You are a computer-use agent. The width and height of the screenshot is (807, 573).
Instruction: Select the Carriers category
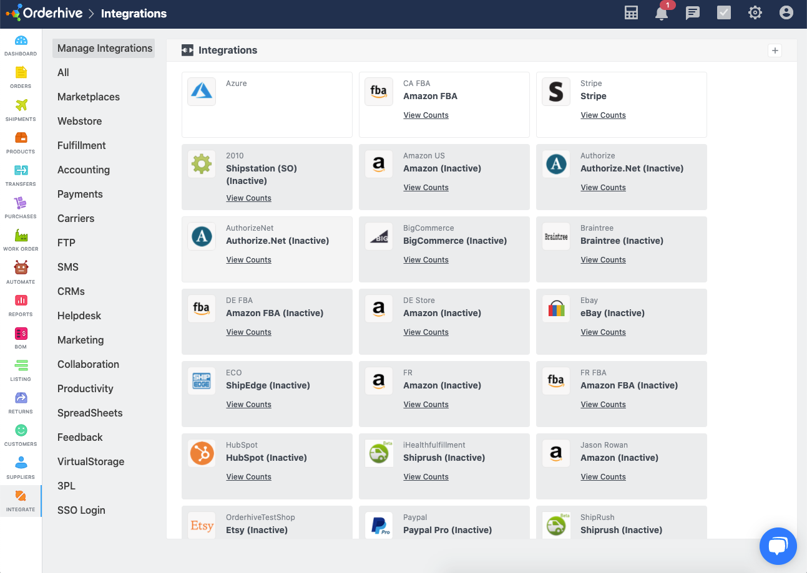point(76,218)
